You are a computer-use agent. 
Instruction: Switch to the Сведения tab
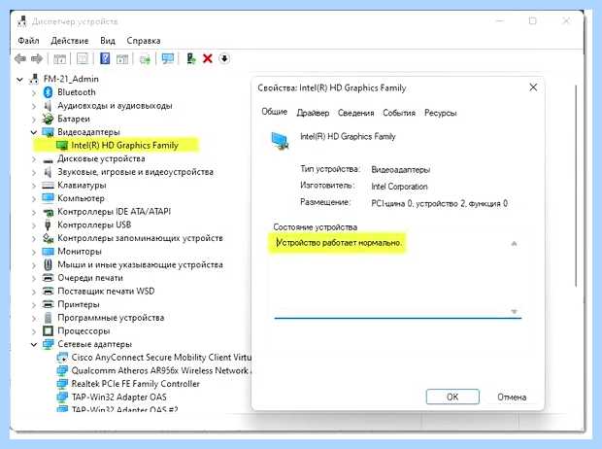(x=356, y=113)
